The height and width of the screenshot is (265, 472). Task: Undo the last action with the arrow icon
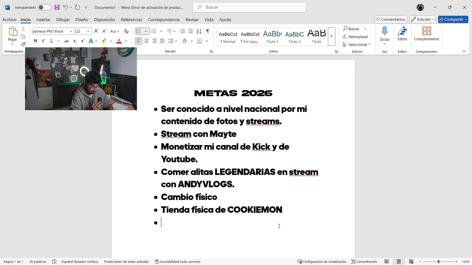coord(65,7)
